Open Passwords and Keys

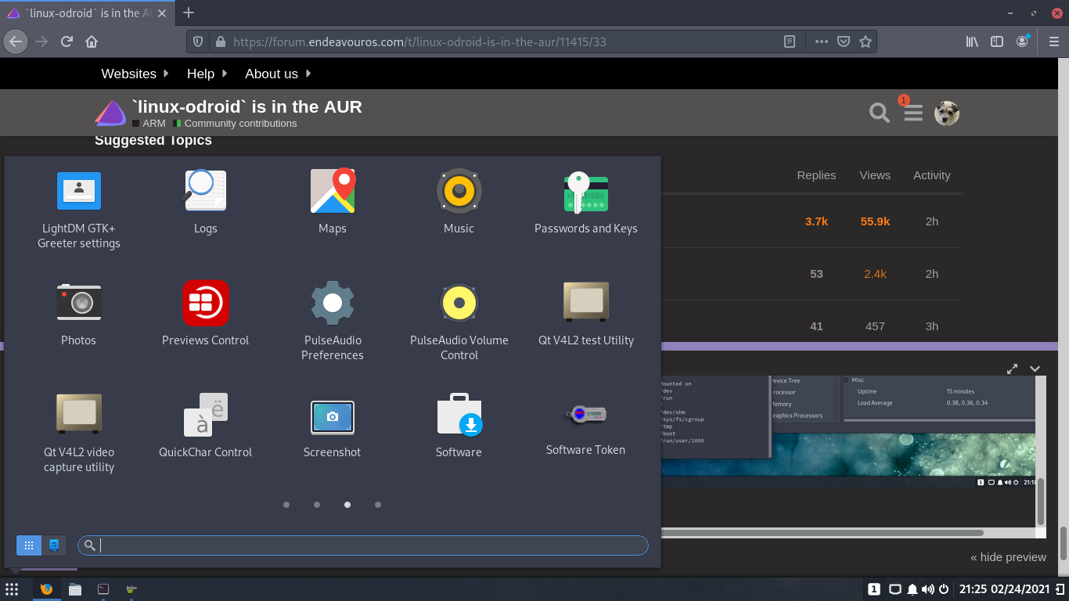(x=585, y=202)
